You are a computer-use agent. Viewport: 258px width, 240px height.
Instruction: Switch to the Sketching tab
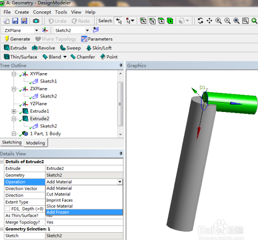click(11, 143)
